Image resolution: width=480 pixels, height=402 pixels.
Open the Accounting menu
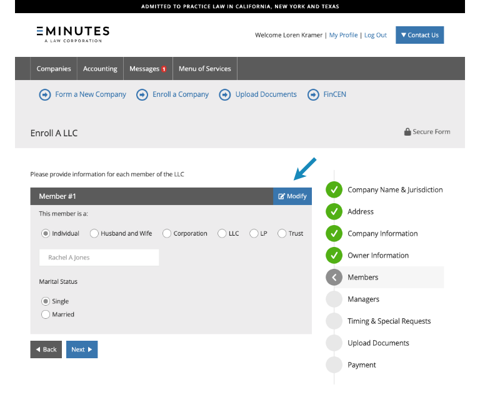pyautogui.click(x=100, y=69)
